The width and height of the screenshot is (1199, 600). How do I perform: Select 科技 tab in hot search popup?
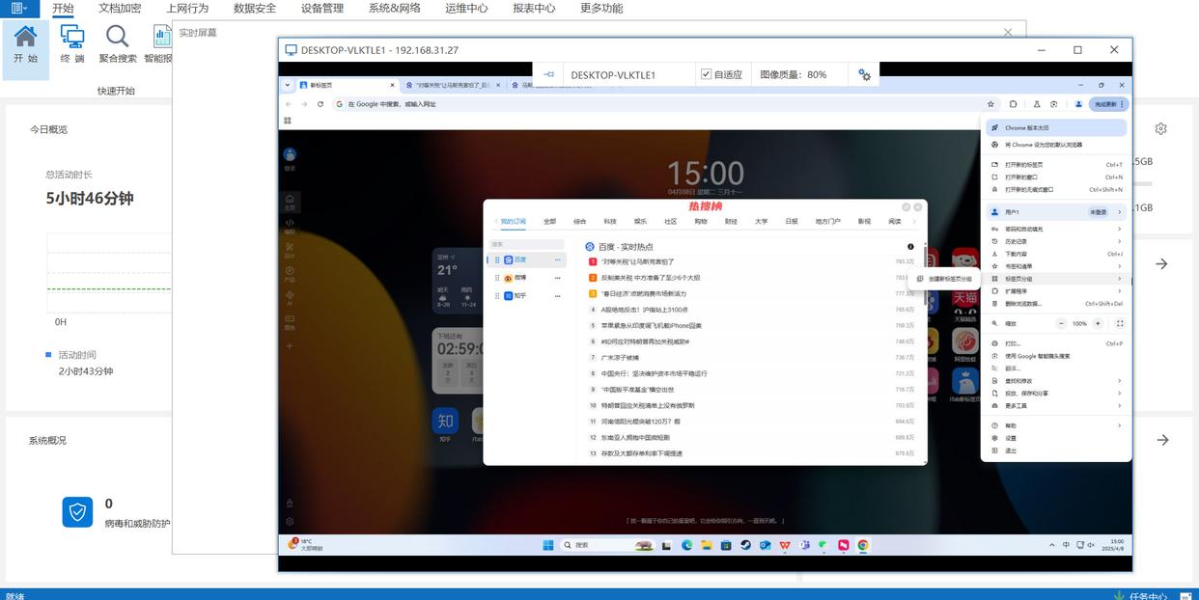point(609,221)
